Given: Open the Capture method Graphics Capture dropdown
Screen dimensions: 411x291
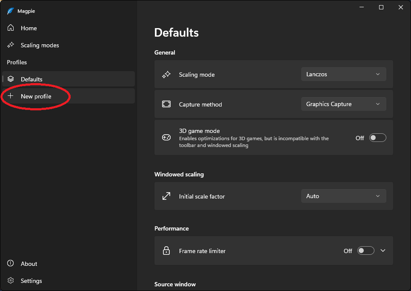Looking at the screenshot, I should (x=343, y=104).
